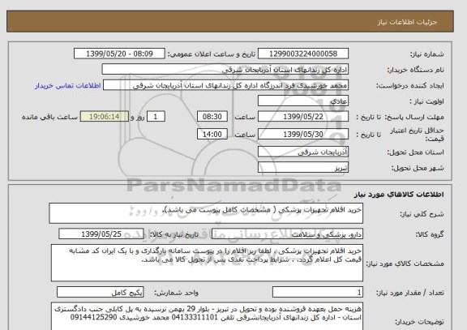This screenshot has width=467, height=330.
Task: Click the تاریخ نیاز به کالا label
Action: coord(174,234)
